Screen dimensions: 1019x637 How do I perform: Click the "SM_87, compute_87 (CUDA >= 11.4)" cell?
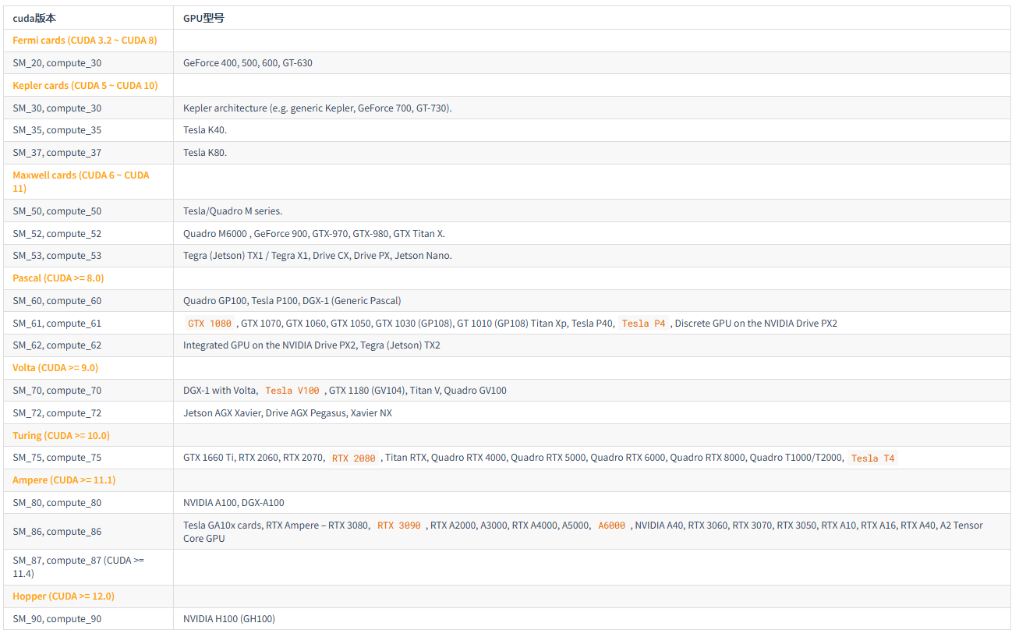[88, 568]
